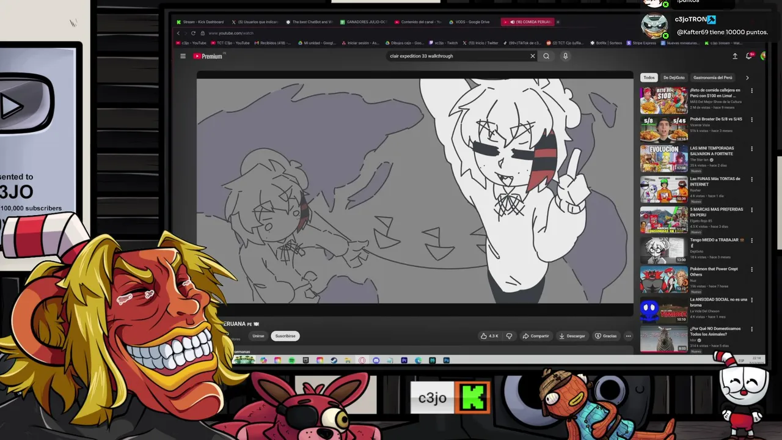
Task: Open Spotify from the taskbar
Action: pos(291,361)
